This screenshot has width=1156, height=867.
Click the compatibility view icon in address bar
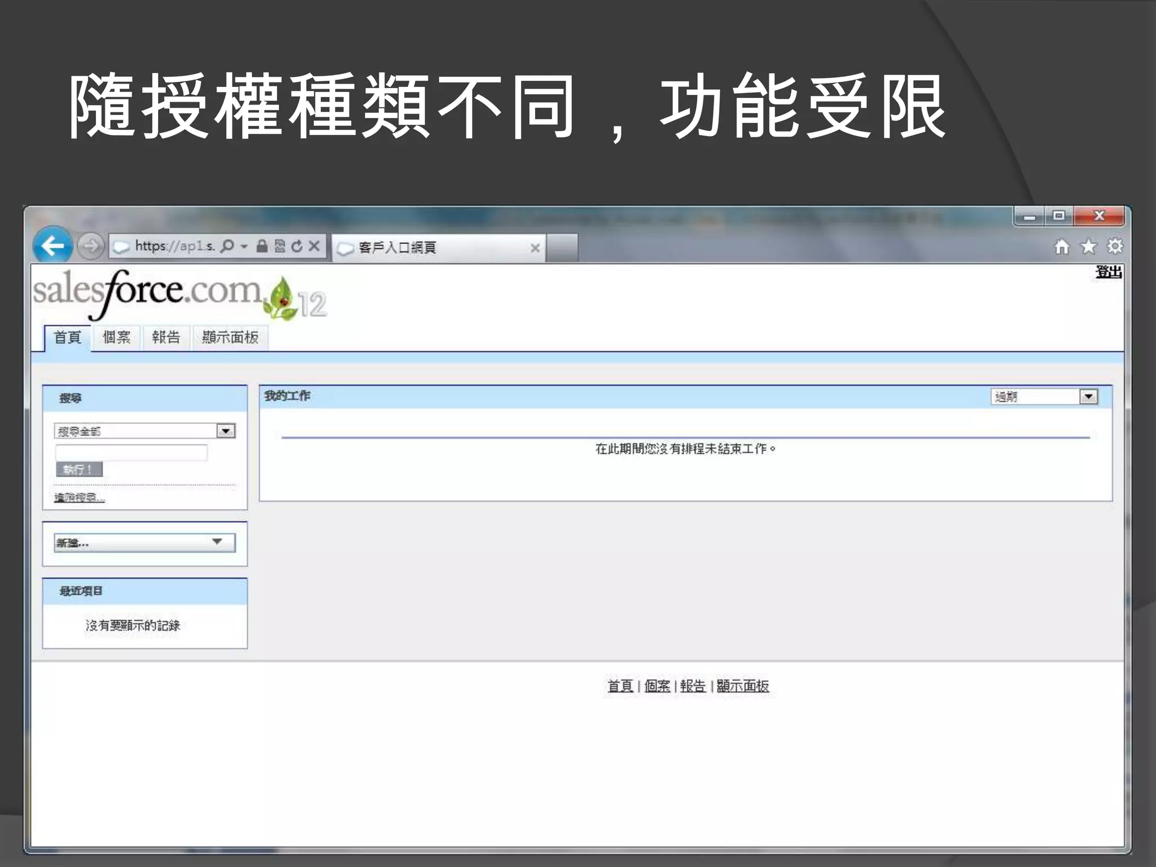tap(279, 246)
